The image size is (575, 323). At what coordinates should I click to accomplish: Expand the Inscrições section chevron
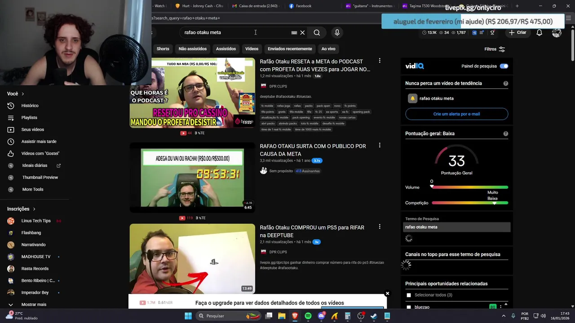(x=34, y=209)
